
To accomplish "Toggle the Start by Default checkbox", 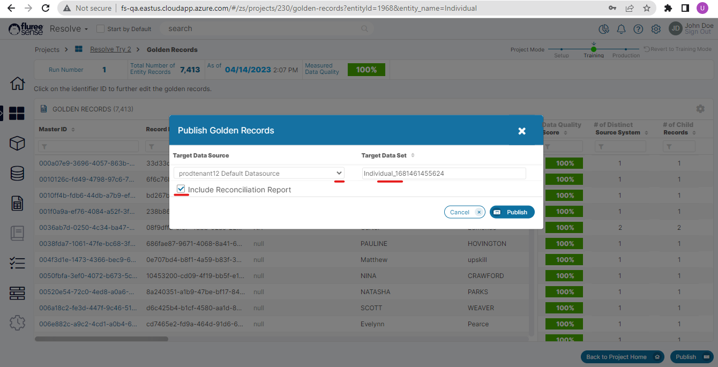I will [100, 29].
